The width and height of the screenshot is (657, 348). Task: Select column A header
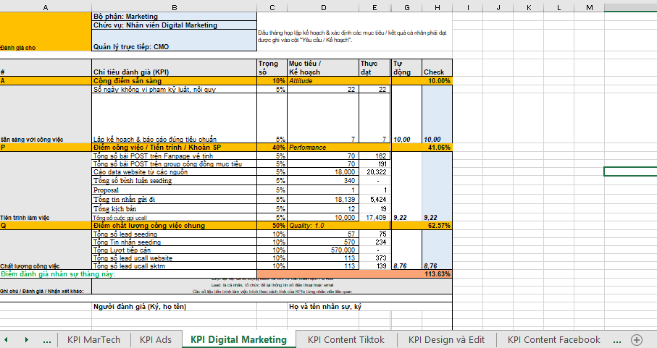click(x=46, y=7)
